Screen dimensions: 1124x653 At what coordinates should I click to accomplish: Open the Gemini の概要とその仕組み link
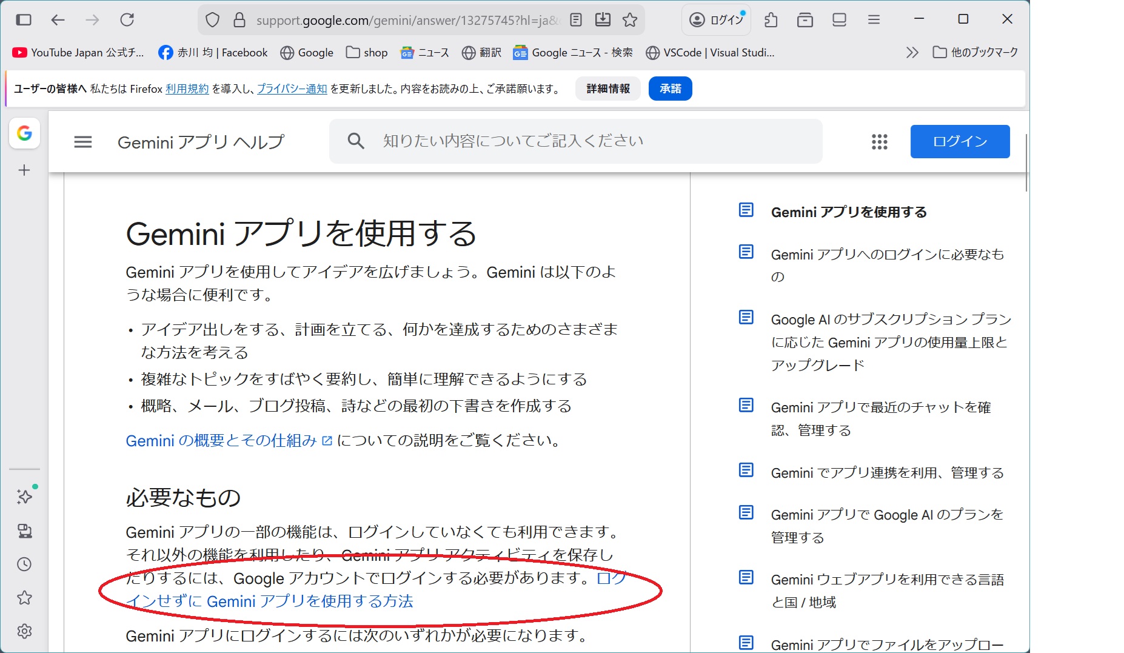click(x=221, y=441)
